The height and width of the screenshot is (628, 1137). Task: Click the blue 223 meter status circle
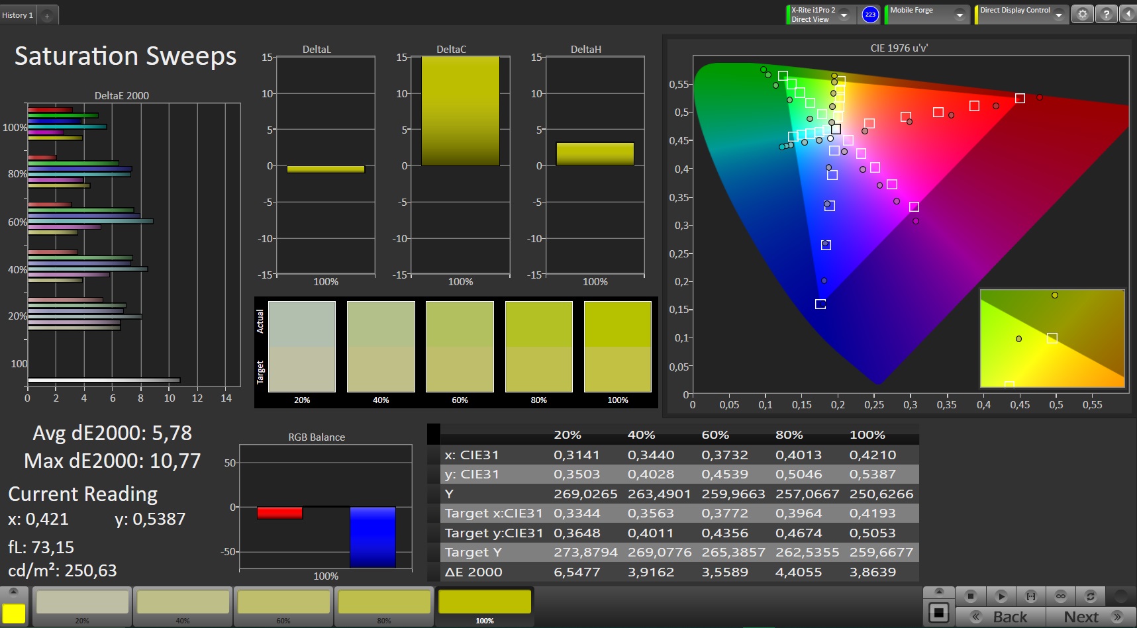coord(870,15)
